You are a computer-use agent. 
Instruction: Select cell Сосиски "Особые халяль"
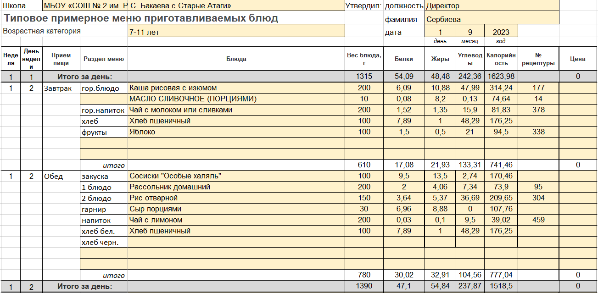pyautogui.click(x=236, y=176)
